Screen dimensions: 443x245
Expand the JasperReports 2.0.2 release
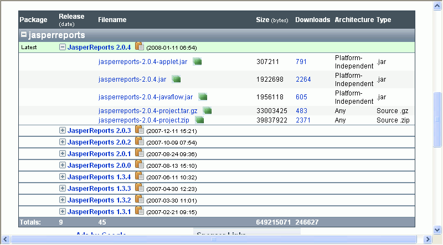click(x=63, y=142)
